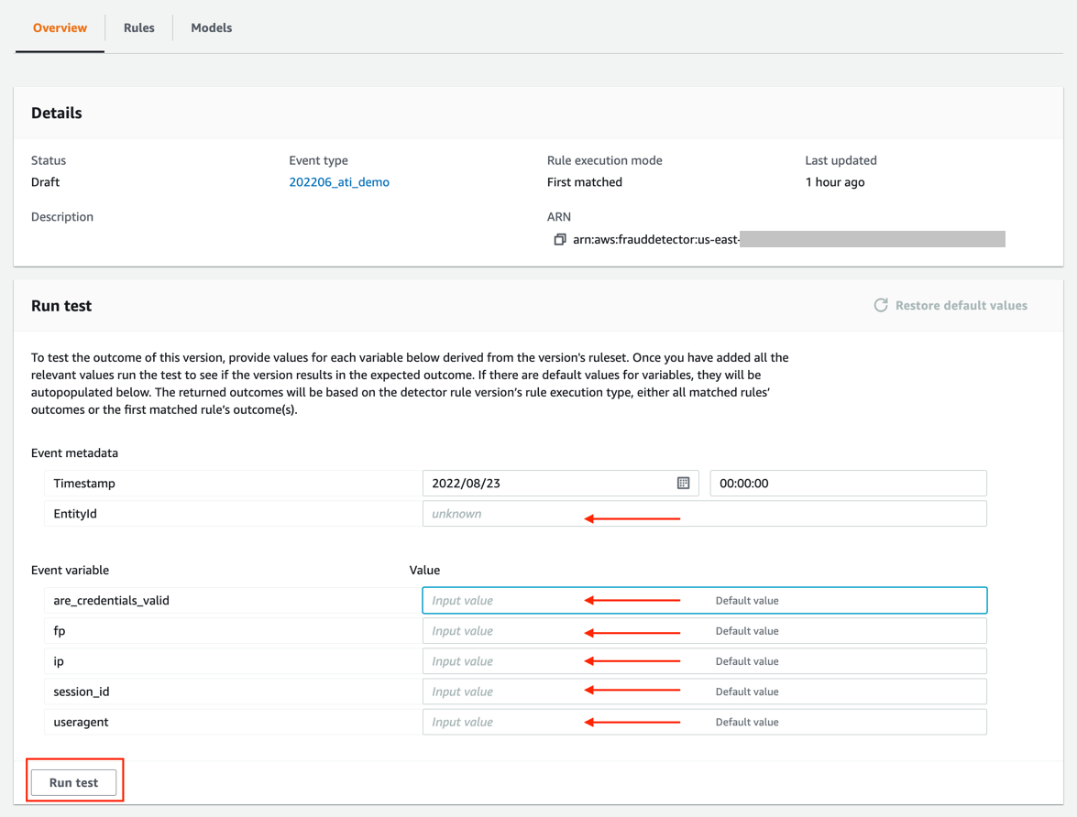This screenshot has height=817, width=1077.
Task: Click the Details section heading
Action: (x=57, y=114)
